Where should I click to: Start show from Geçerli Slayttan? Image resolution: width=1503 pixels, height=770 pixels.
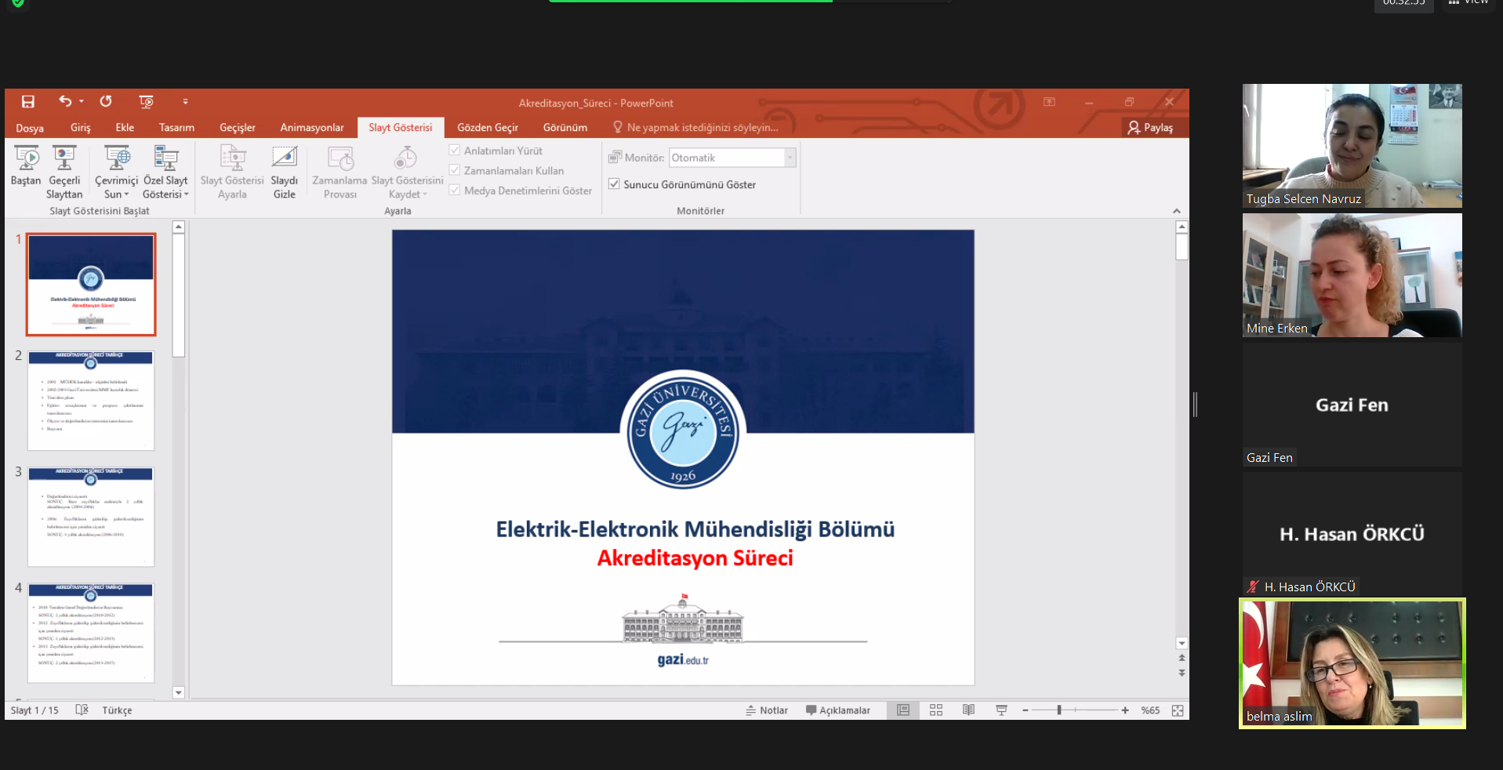point(64,173)
